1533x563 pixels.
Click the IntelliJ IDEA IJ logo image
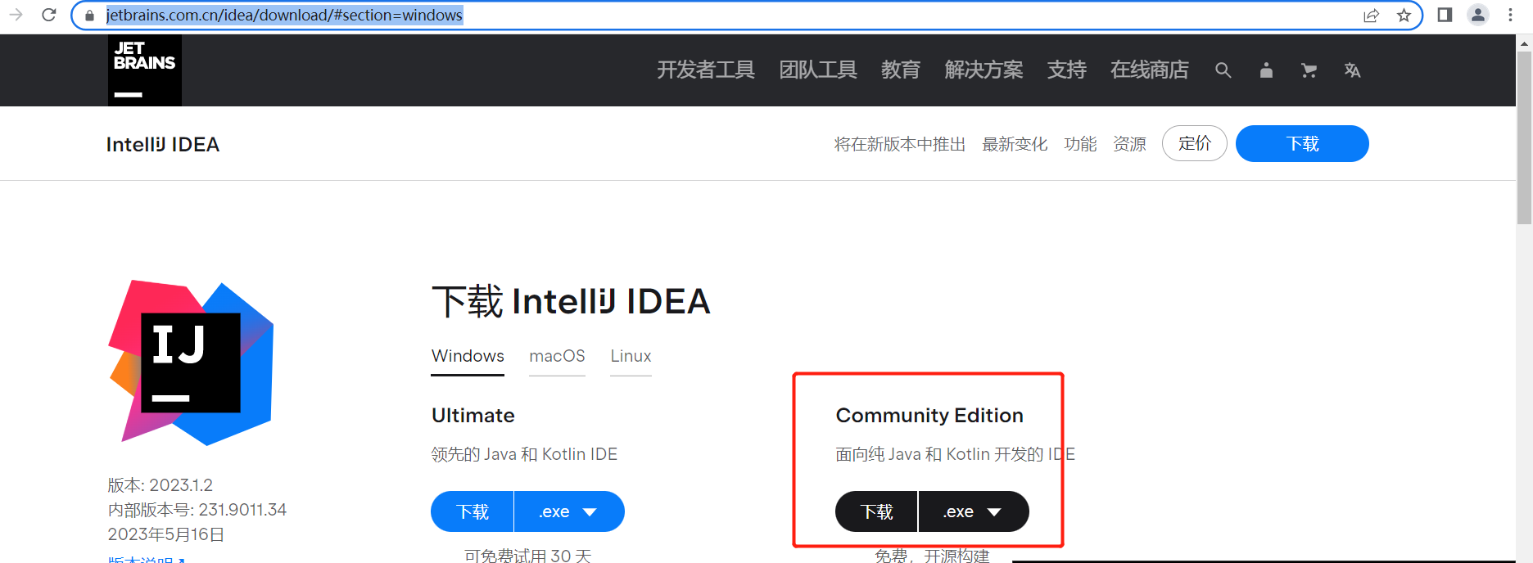pyautogui.click(x=191, y=363)
